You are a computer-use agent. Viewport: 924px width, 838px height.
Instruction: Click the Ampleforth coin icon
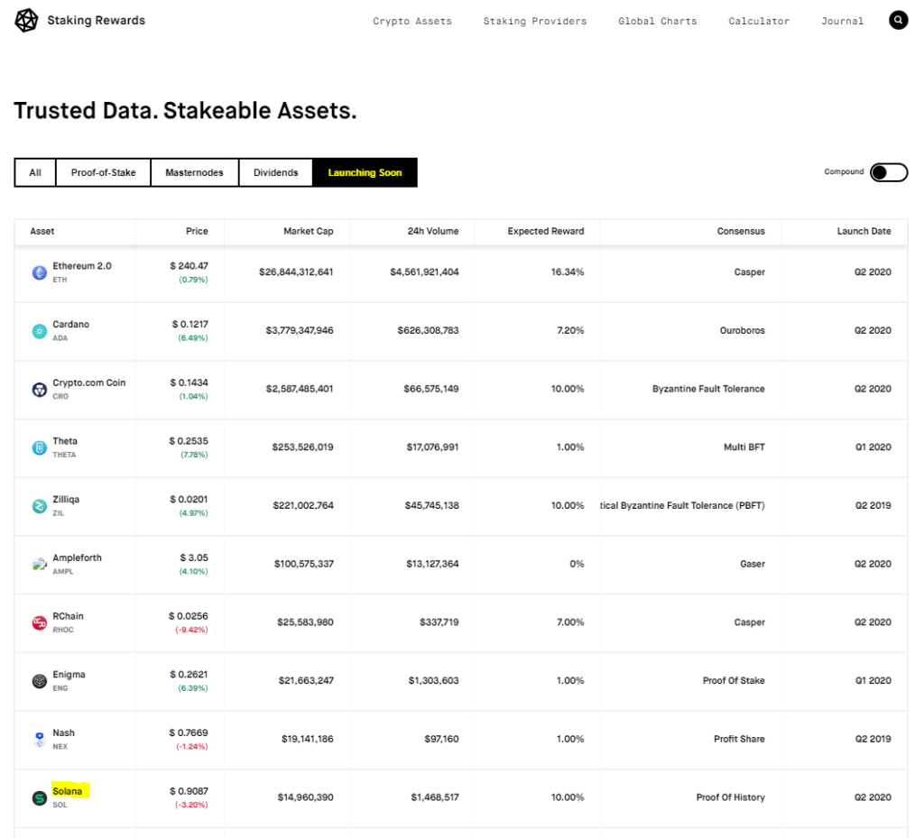point(40,564)
